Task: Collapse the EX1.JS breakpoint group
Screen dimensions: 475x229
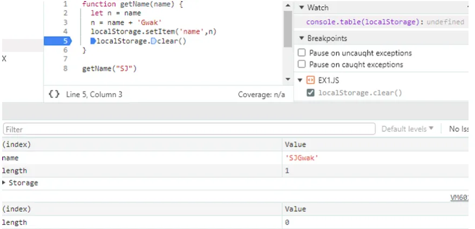Action: tap(300, 80)
